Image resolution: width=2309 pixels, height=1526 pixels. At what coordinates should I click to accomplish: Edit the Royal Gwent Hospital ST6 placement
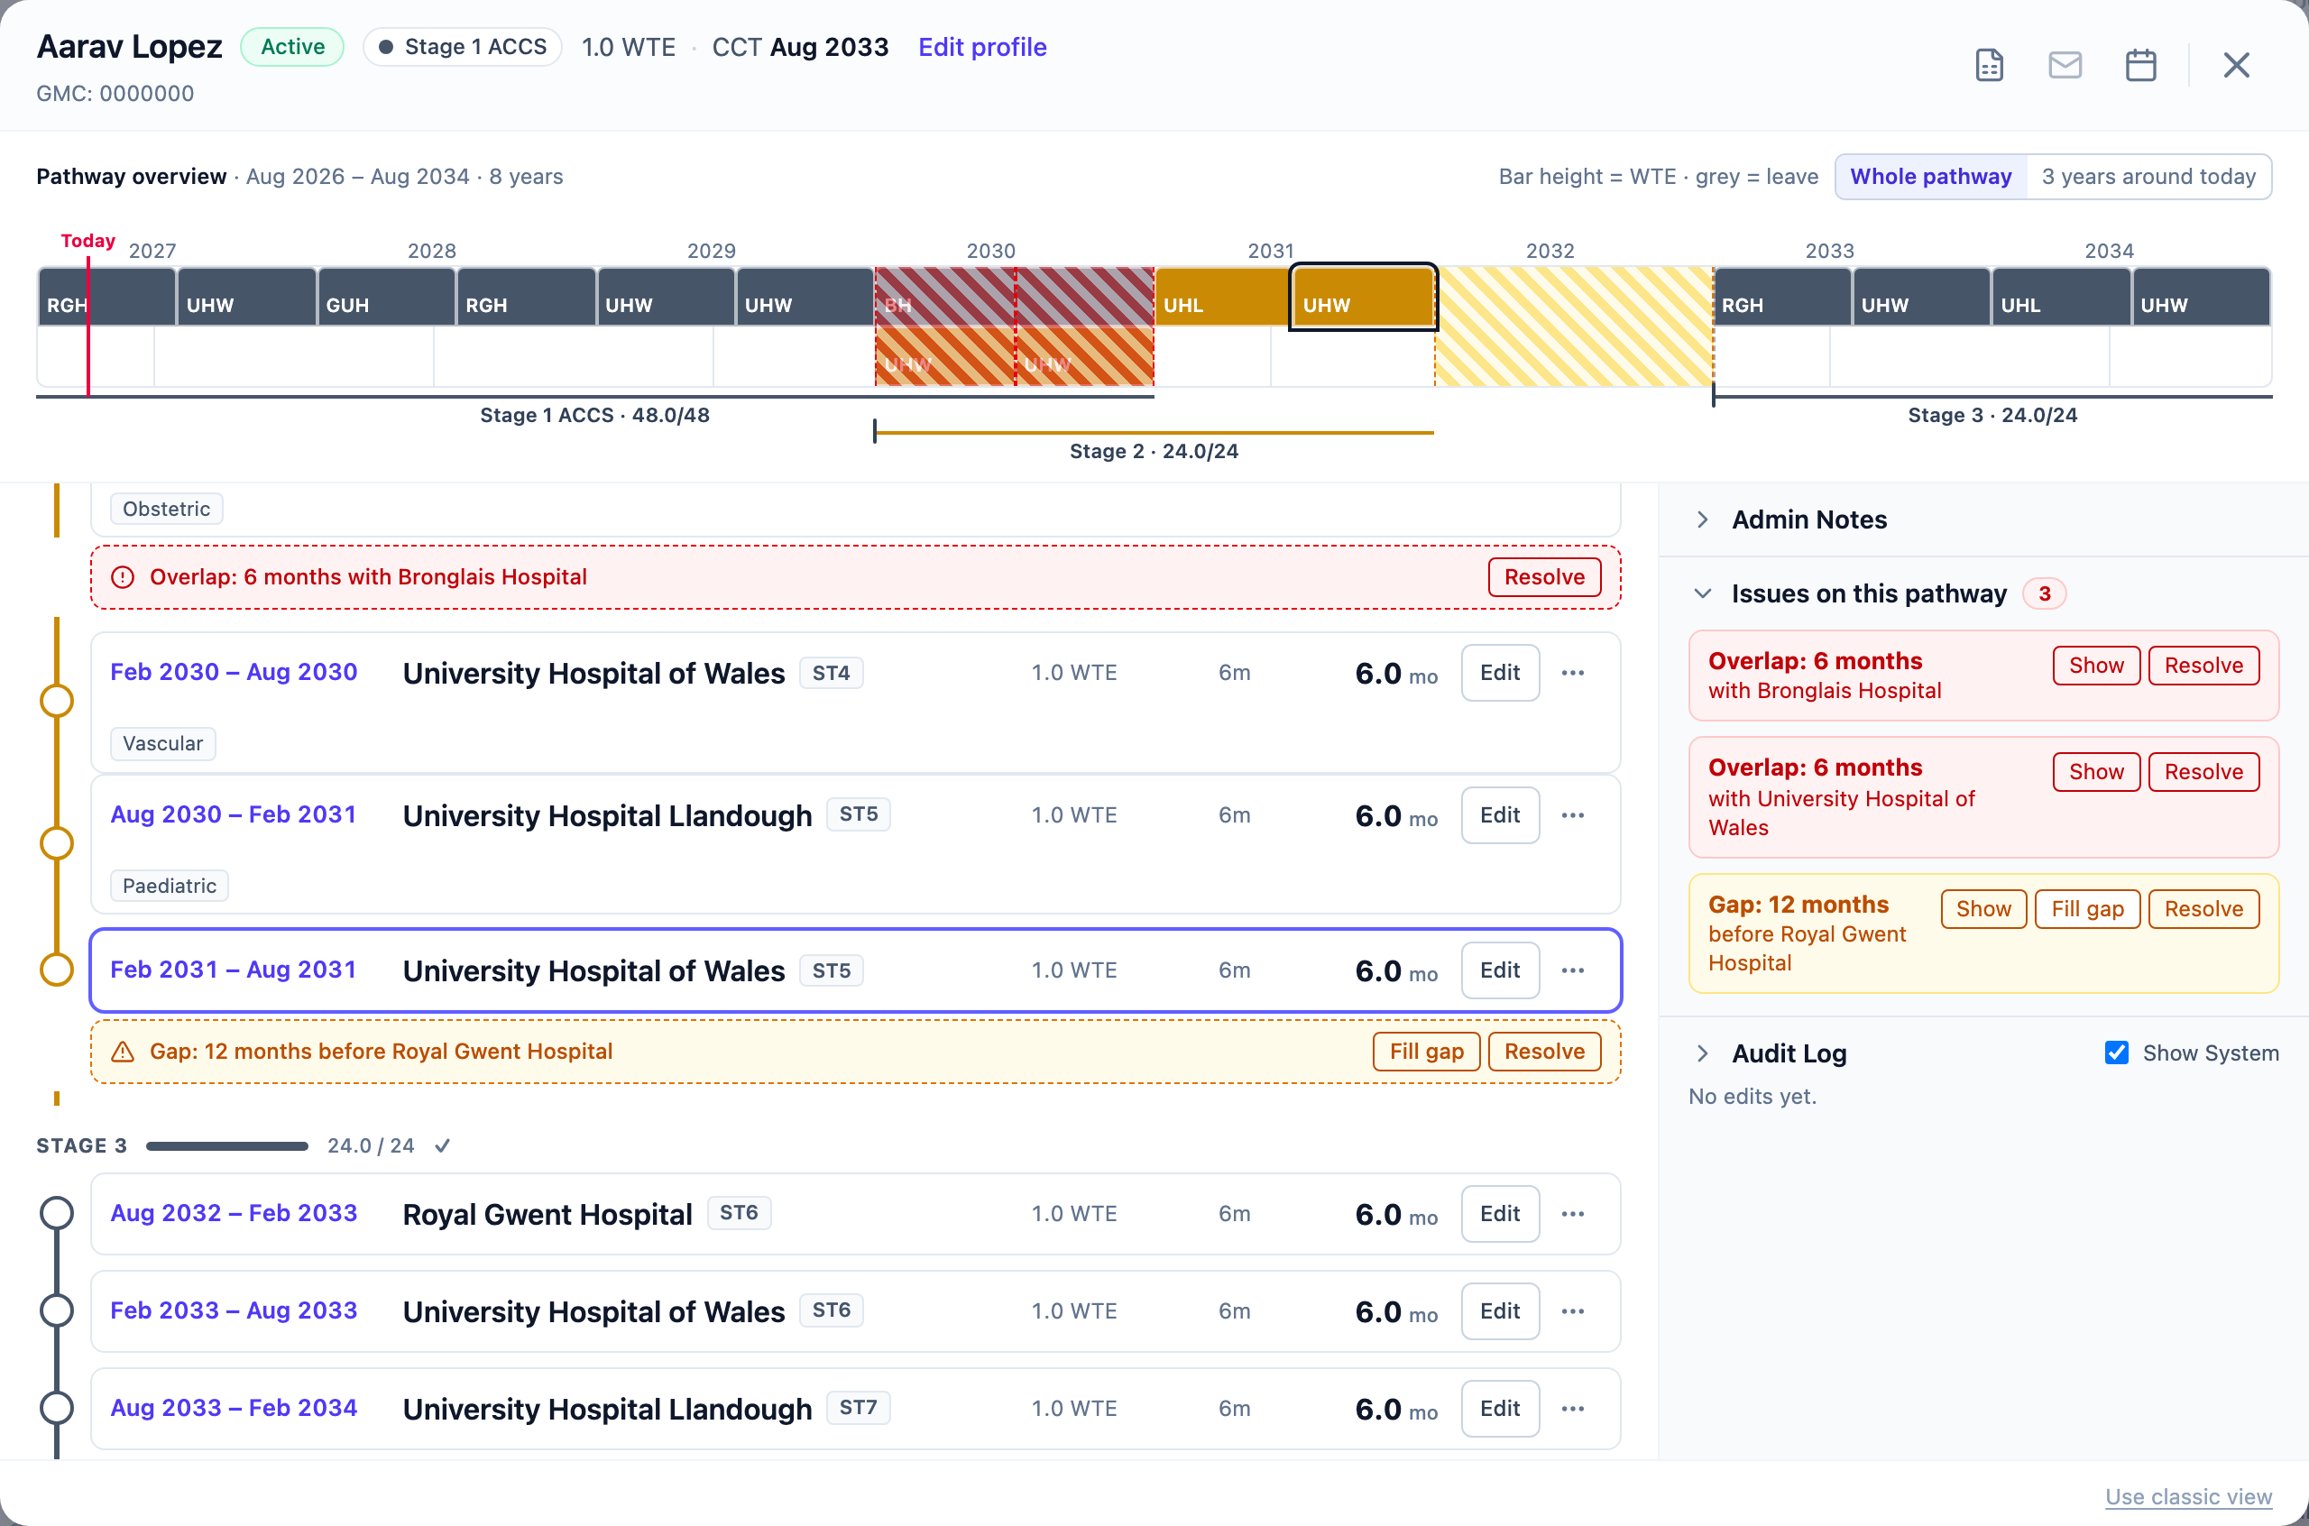(1499, 1214)
